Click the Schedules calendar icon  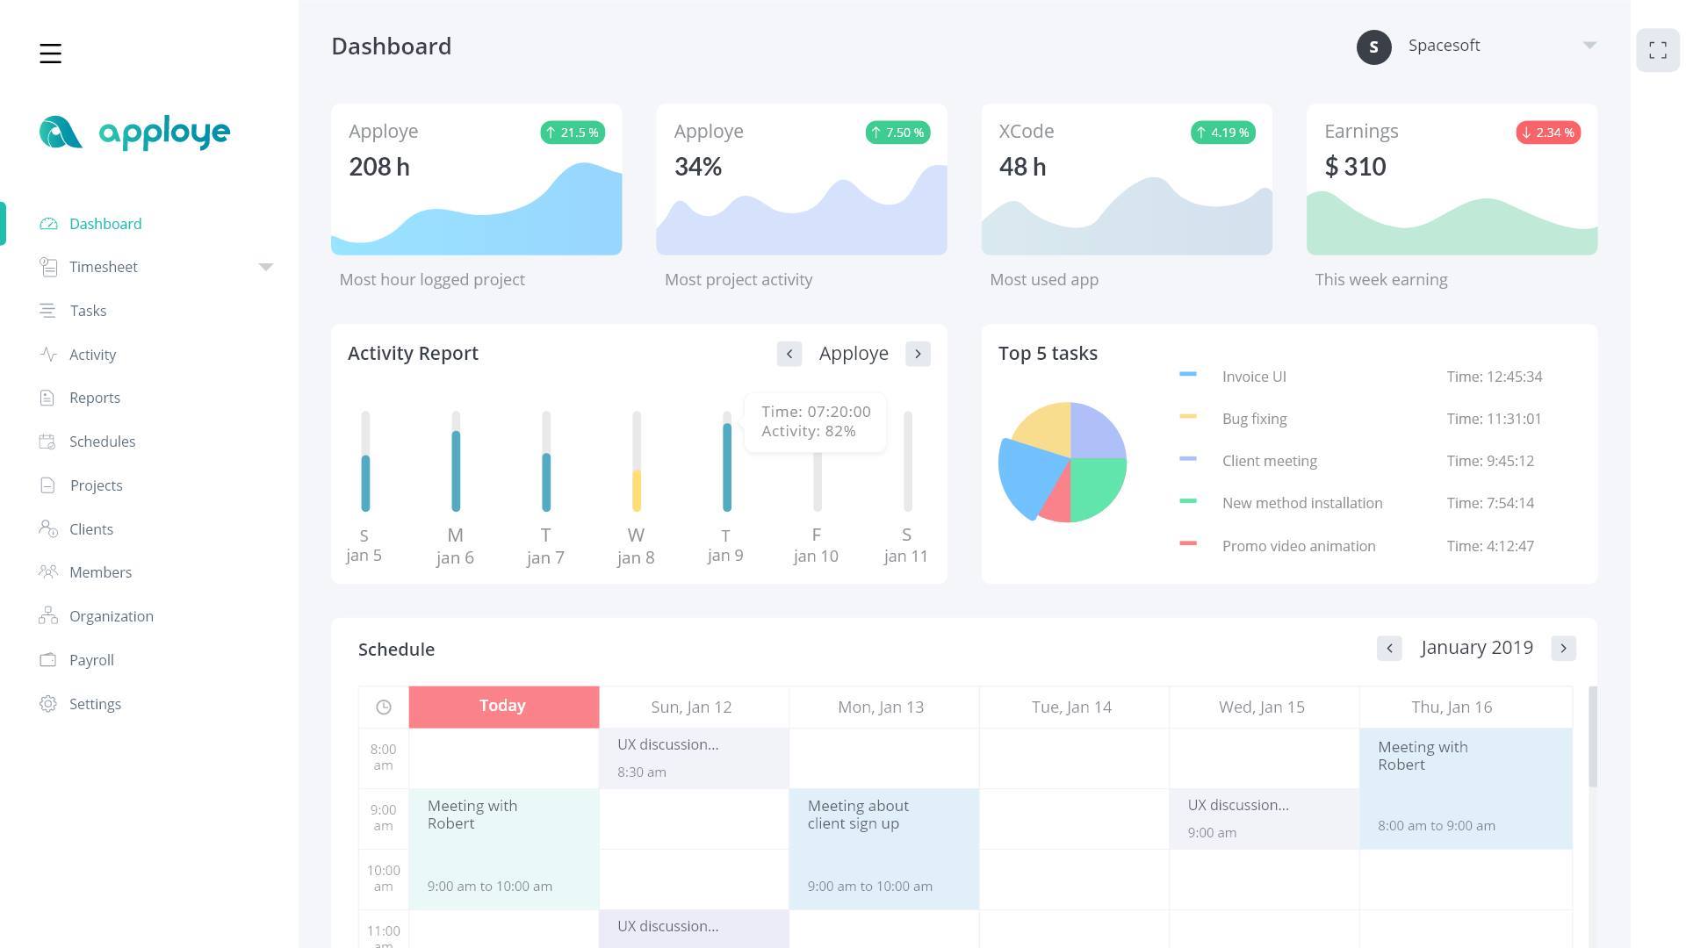coord(47,442)
